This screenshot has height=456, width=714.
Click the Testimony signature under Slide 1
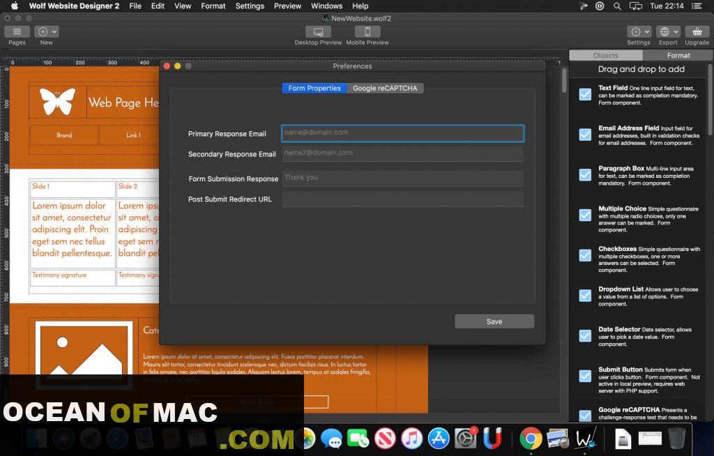[x=59, y=275]
